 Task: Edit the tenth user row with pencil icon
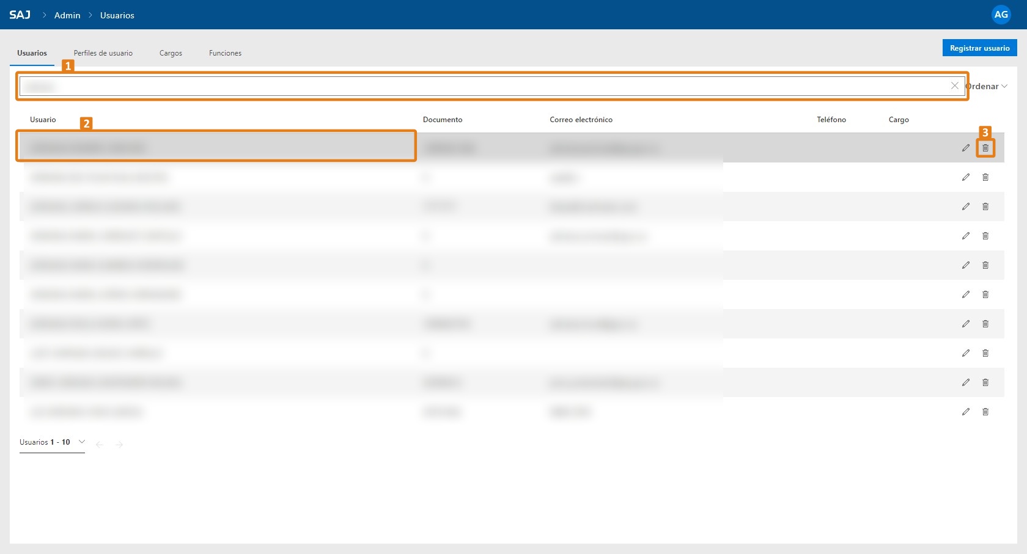(965, 412)
